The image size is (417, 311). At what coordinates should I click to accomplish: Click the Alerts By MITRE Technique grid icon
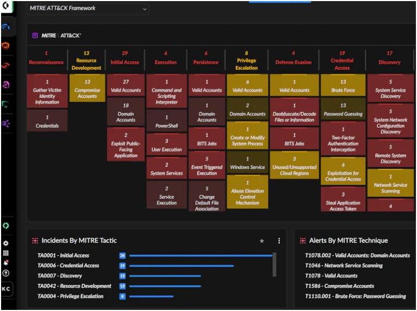click(303, 240)
